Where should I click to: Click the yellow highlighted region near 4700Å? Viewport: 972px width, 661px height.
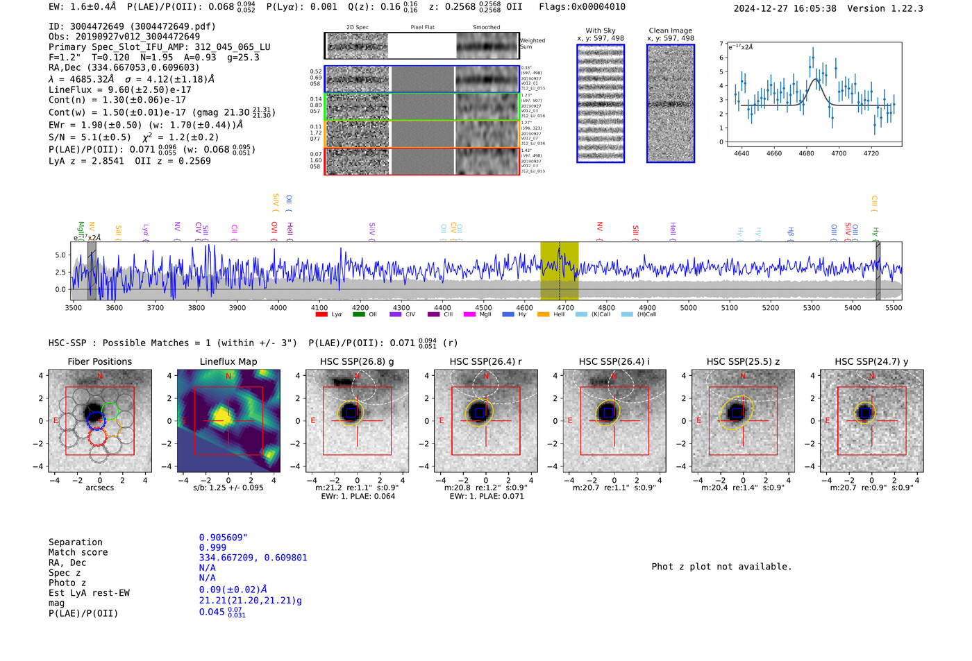[x=560, y=271]
